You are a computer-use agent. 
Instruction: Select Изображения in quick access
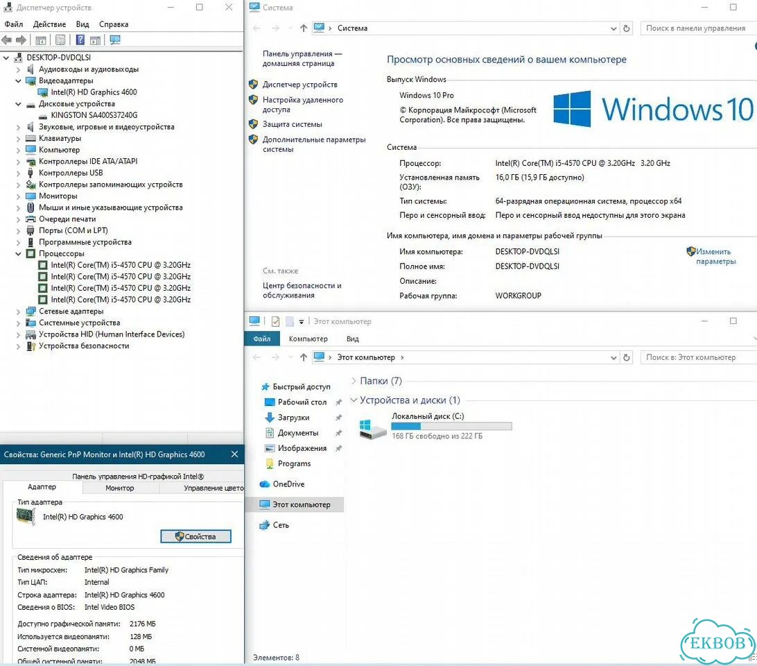click(302, 448)
